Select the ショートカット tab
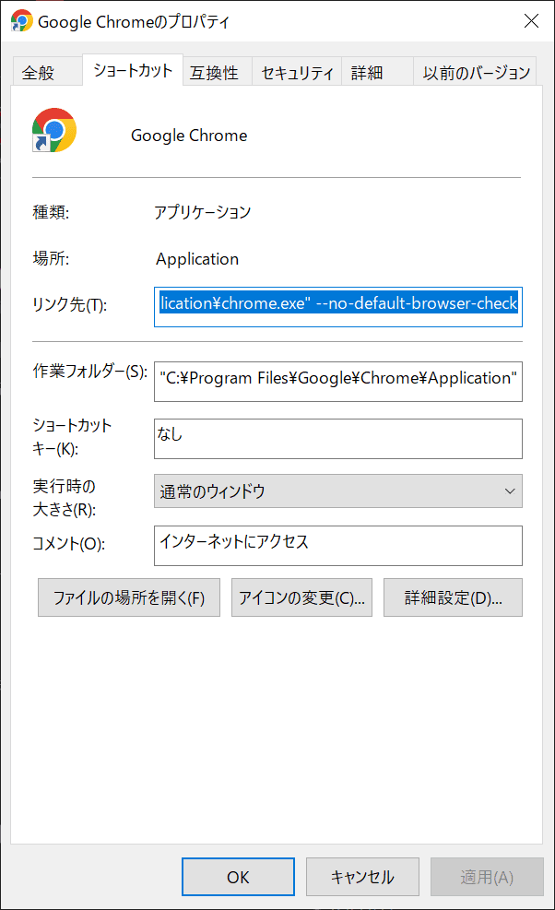The height and width of the screenshot is (910, 555). tap(133, 70)
